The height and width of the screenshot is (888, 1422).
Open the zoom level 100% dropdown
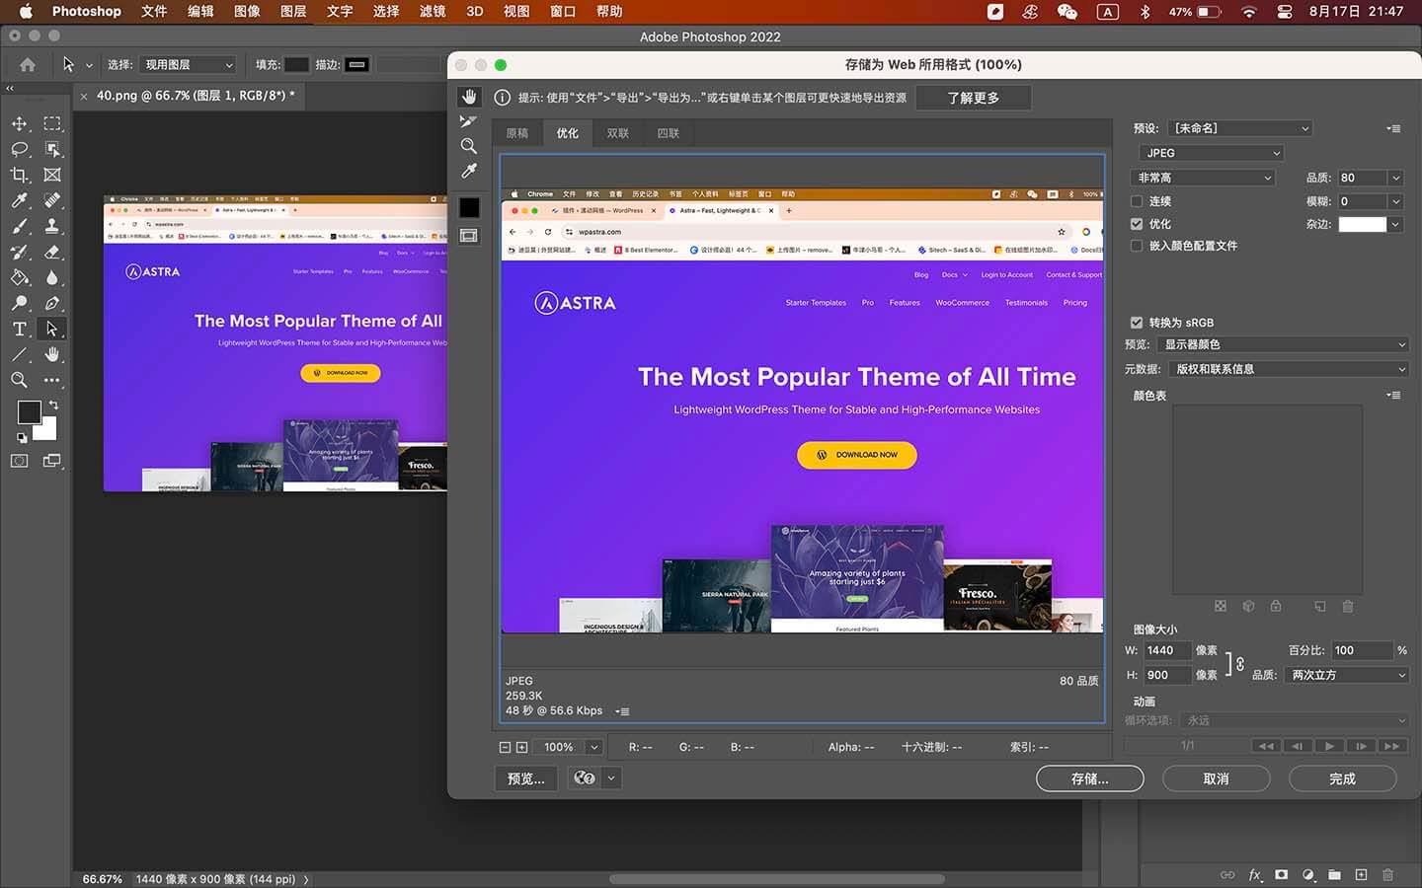point(594,747)
